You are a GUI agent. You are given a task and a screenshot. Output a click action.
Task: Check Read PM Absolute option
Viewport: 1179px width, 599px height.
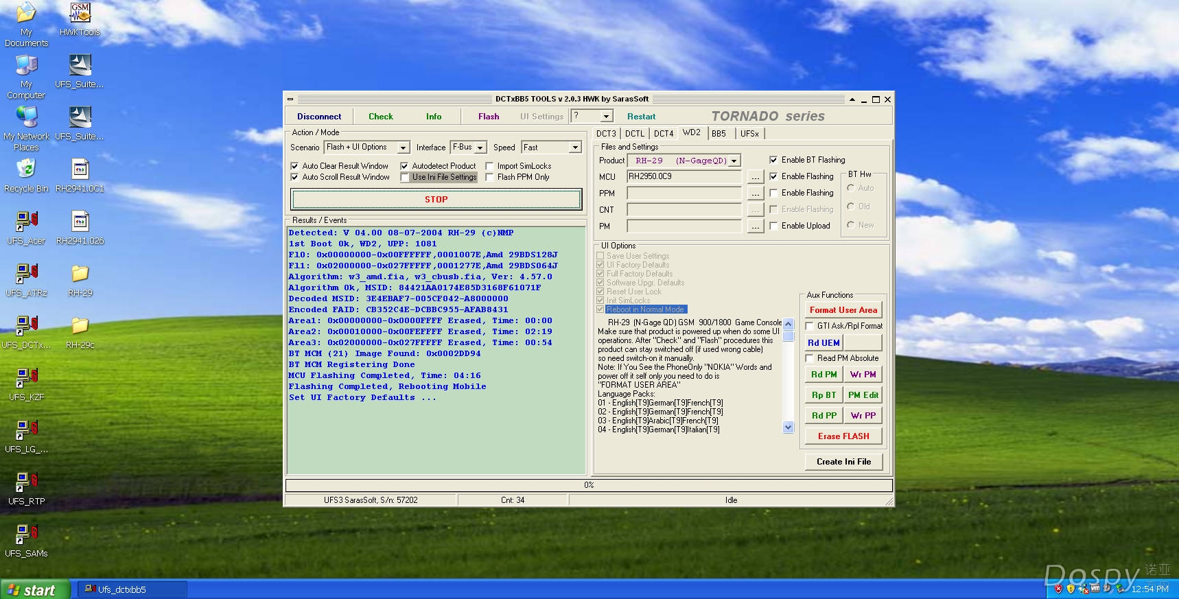pos(809,358)
